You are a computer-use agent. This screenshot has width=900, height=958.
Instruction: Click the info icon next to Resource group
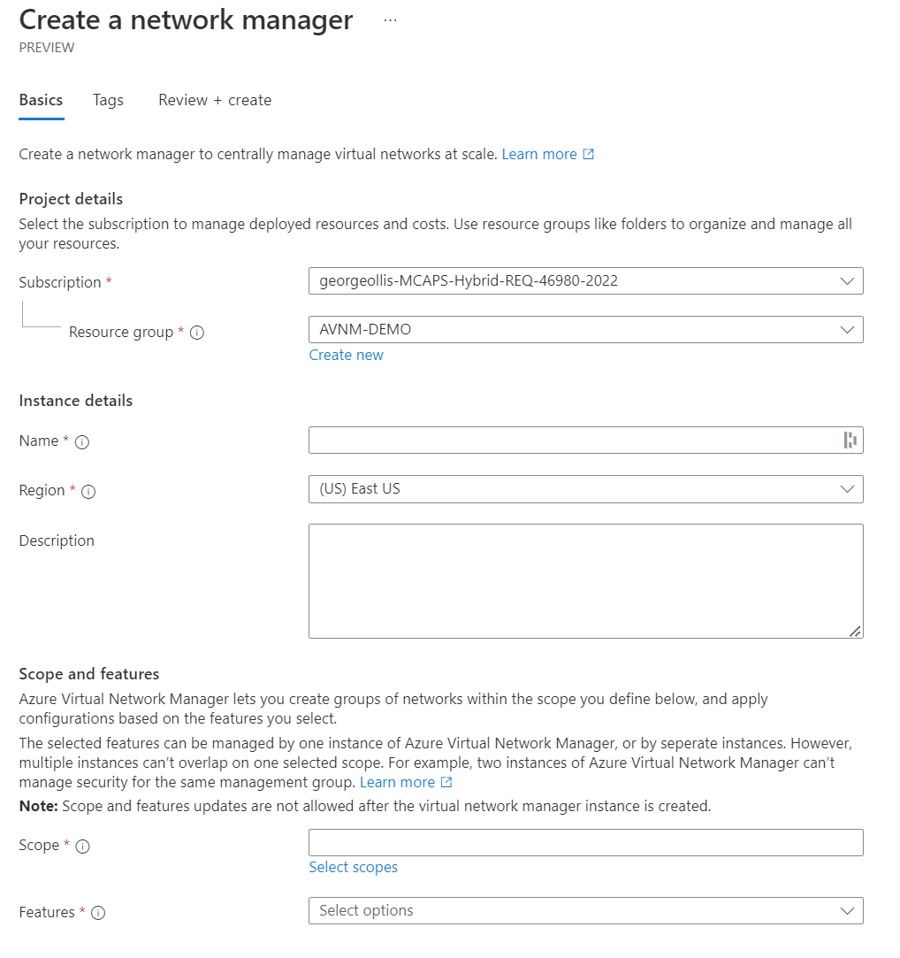(197, 332)
